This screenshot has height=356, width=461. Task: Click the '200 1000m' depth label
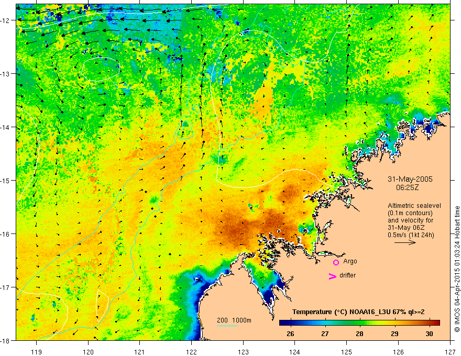tap(234, 320)
